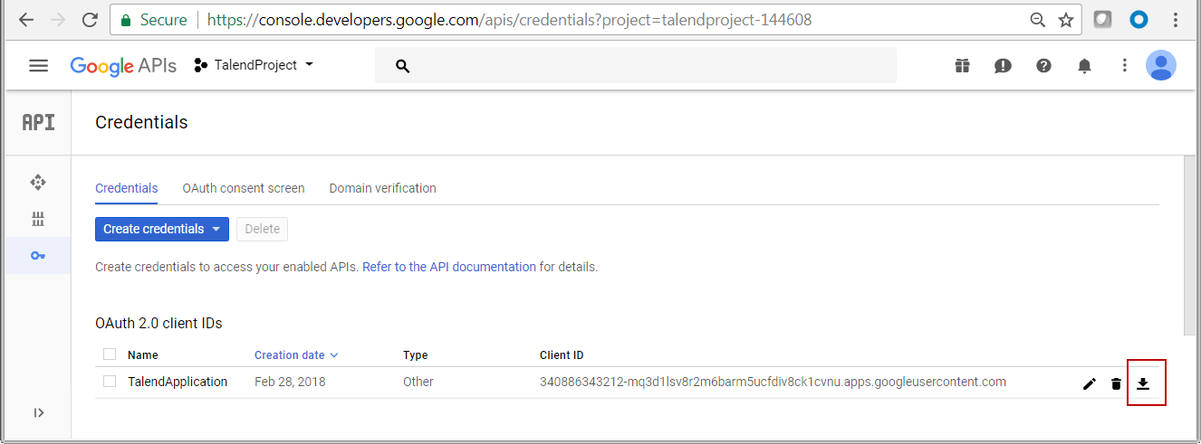Open the notifications bell
1201x444 pixels.
[1084, 65]
